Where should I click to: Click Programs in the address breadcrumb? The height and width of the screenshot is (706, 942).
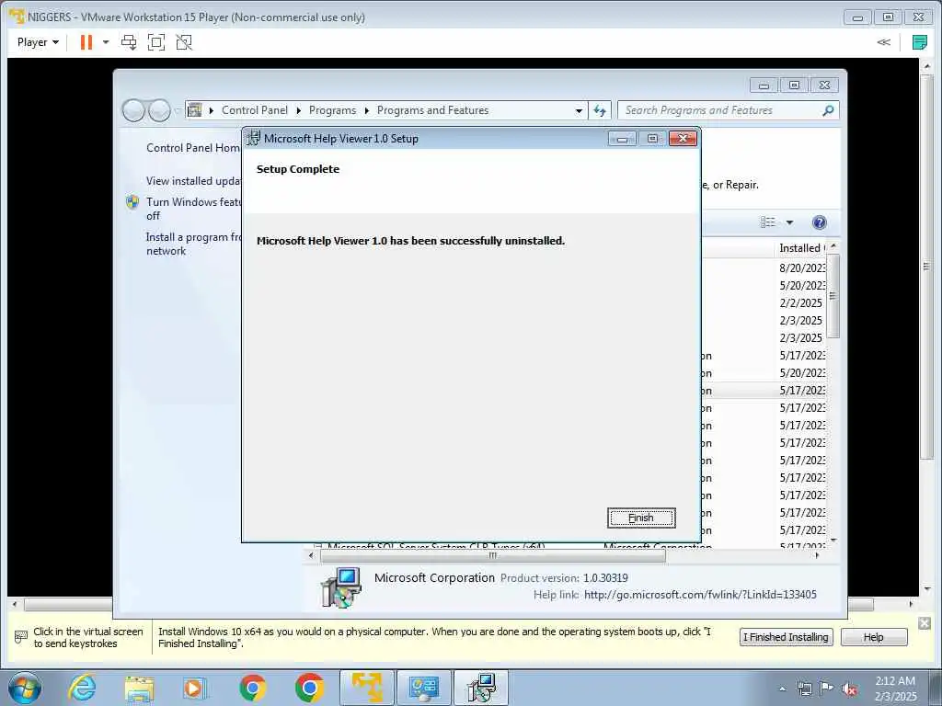coord(332,110)
